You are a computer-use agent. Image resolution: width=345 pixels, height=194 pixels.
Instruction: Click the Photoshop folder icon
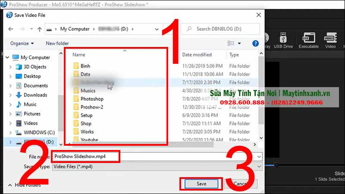click(76, 99)
